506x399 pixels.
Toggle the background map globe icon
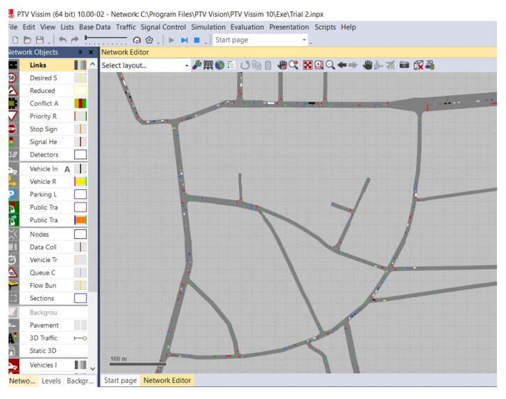point(219,65)
